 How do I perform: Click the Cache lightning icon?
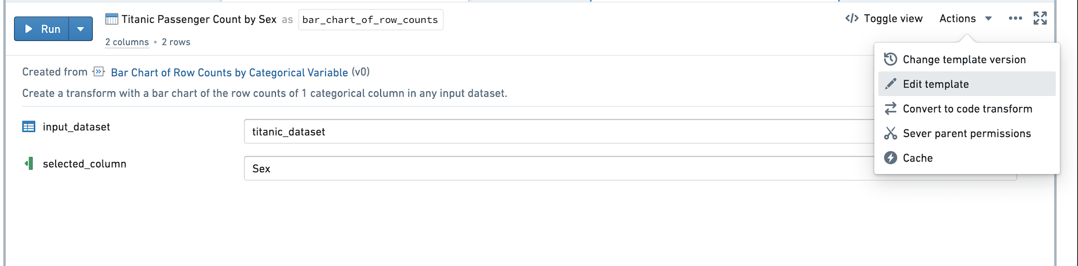[x=891, y=158]
